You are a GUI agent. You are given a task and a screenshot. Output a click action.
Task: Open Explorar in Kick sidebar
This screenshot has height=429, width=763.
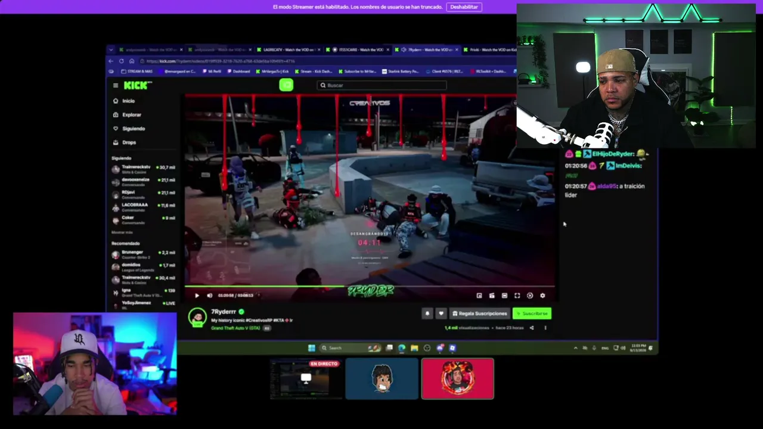pos(128,114)
